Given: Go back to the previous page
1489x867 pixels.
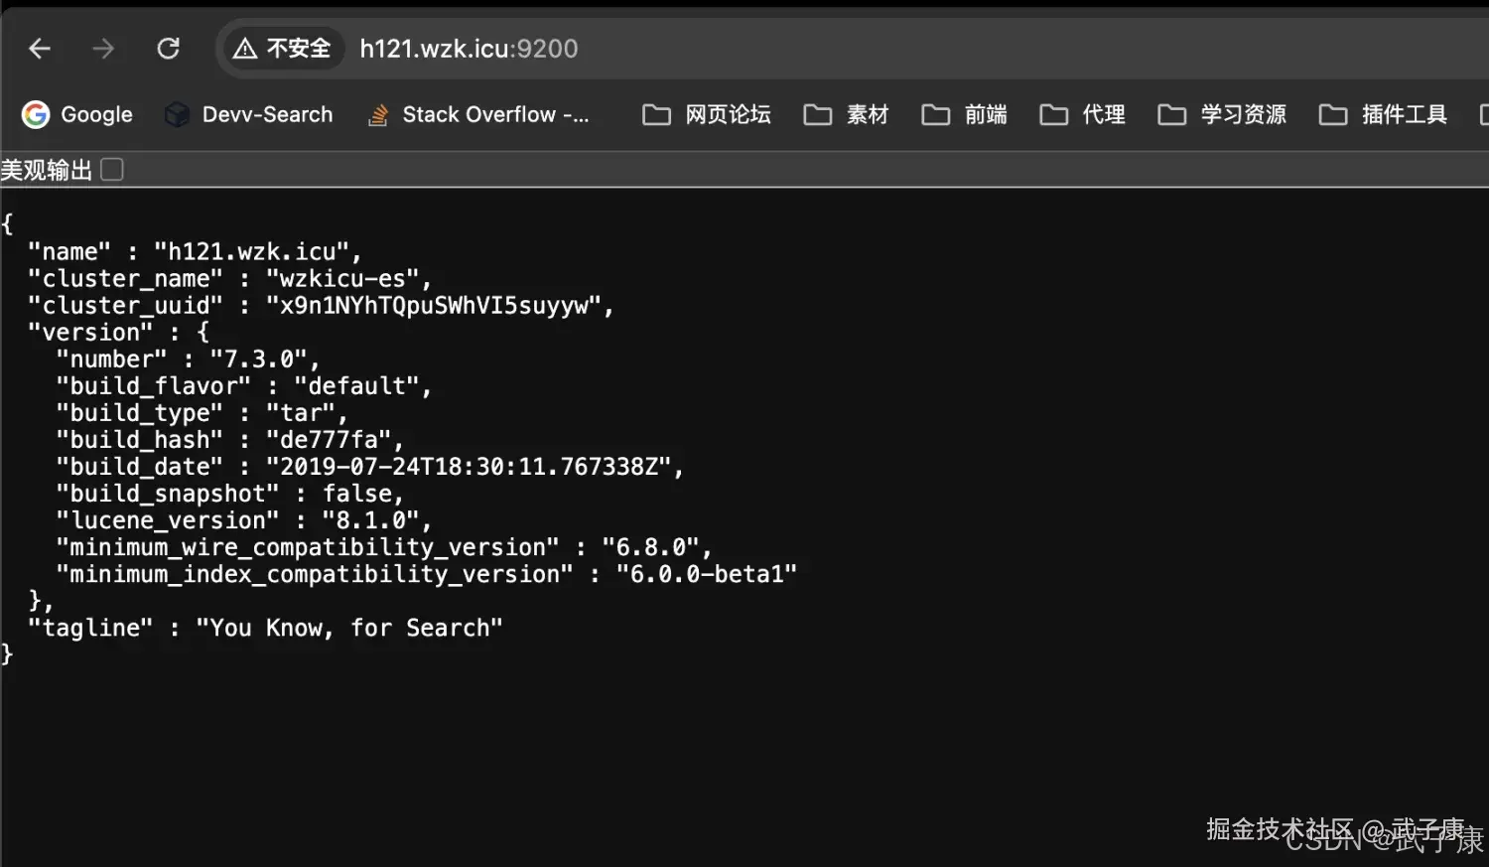Looking at the screenshot, I should [40, 49].
